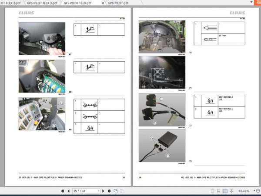Viewport: 261px width, 196px height.
Task: Click the previous view icon
Action: (x=116, y=191)
